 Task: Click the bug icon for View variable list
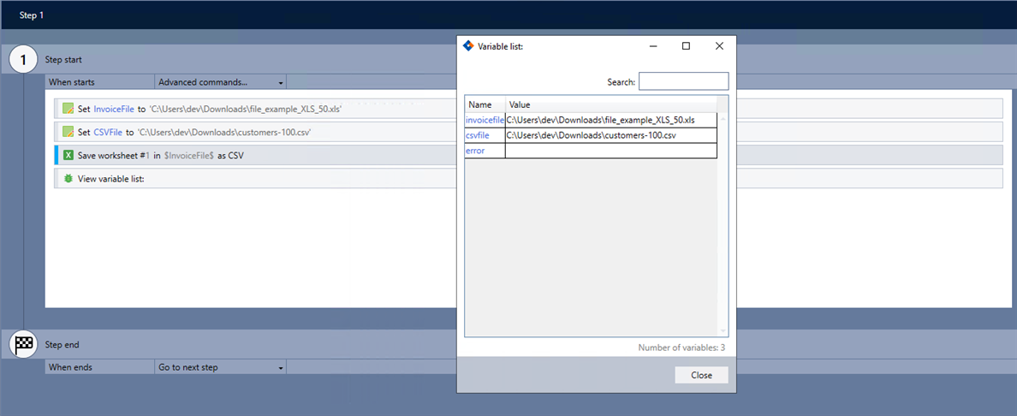(x=68, y=178)
